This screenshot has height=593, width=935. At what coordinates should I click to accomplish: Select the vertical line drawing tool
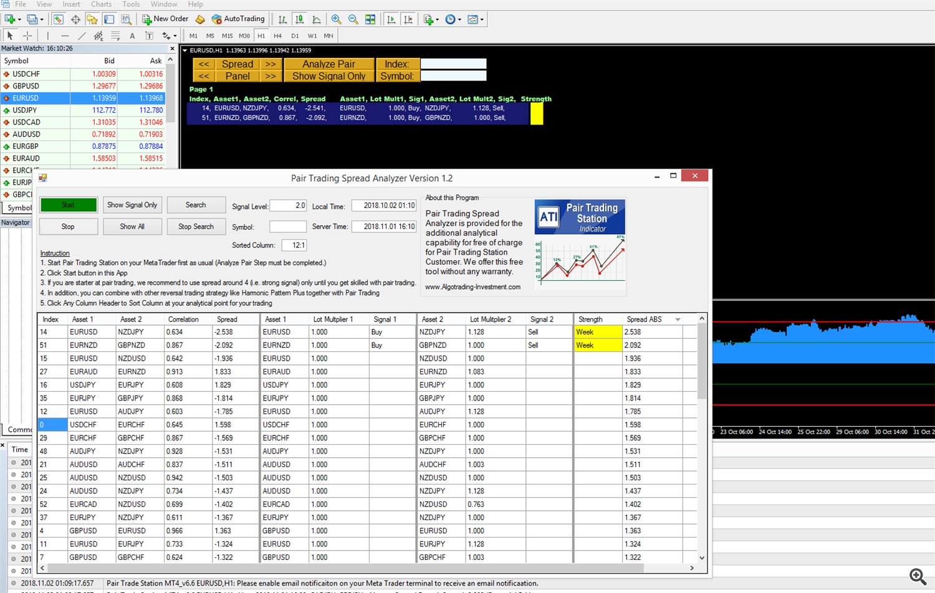coord(48,36)
